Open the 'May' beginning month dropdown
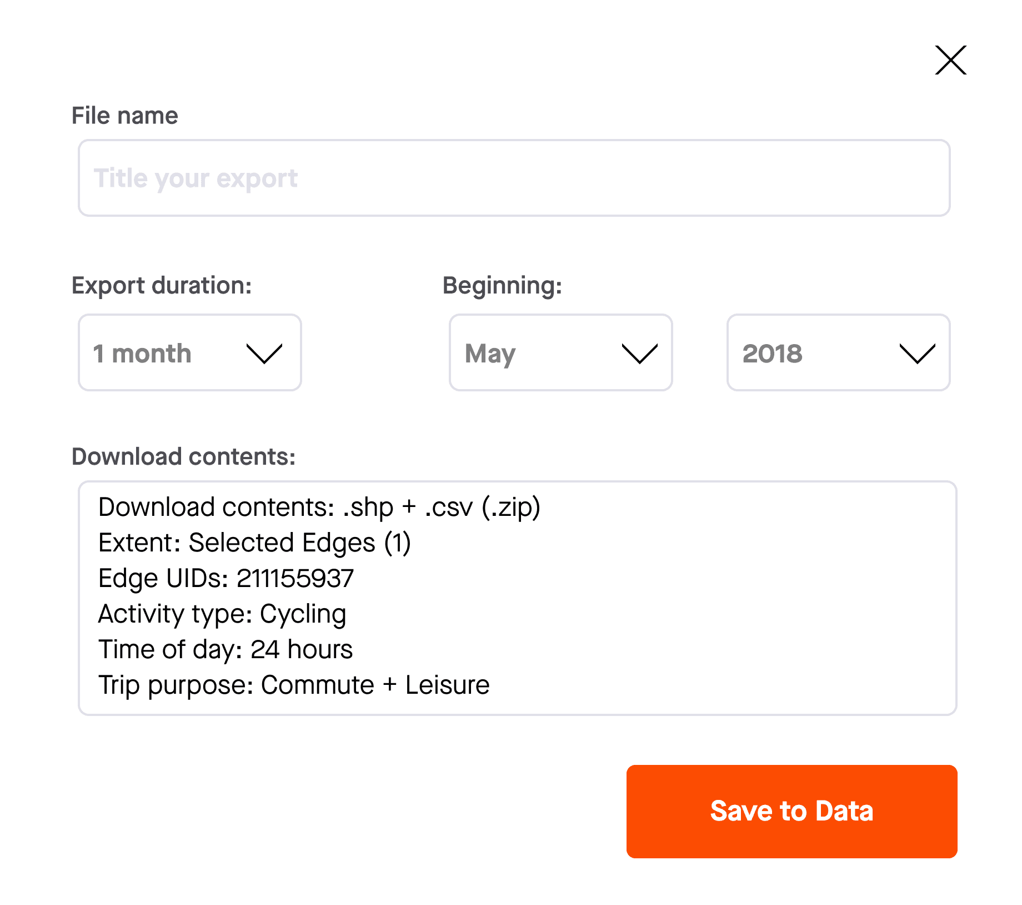 pyautogui.click(x=560, y=352)
